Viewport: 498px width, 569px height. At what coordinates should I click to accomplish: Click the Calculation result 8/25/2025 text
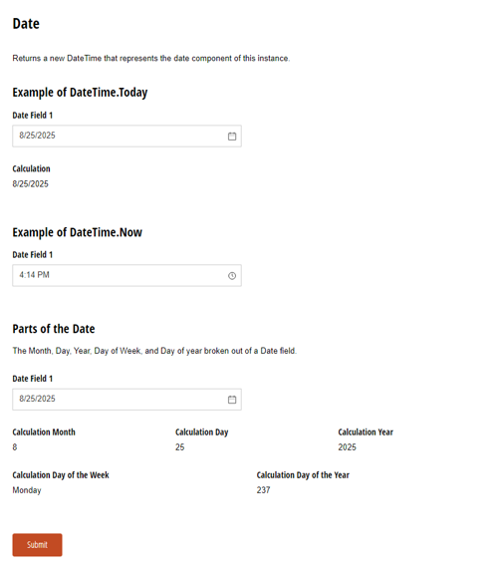click(x=31, y=184)
